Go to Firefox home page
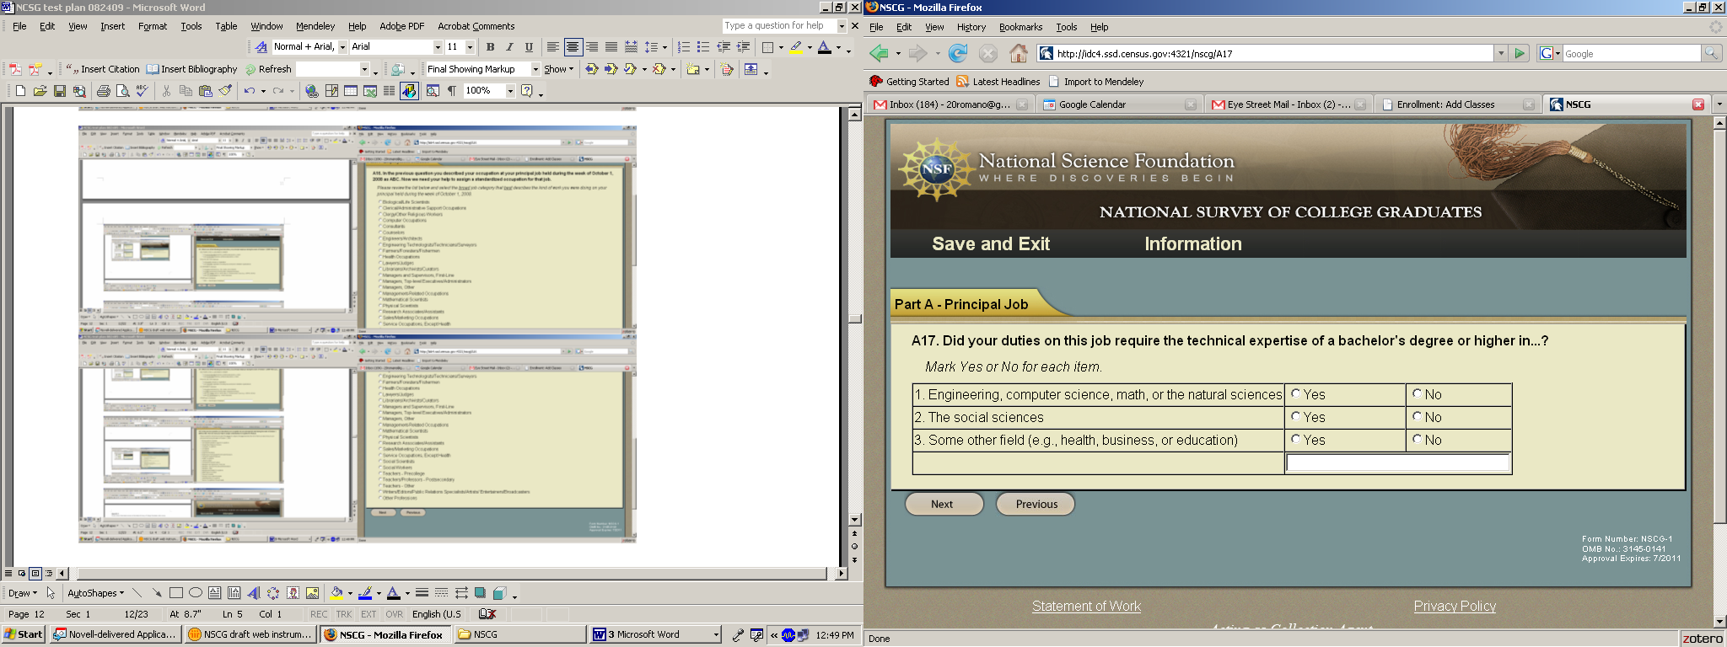The width and height of the screenshot is (1727, 647). point(1019,54)
